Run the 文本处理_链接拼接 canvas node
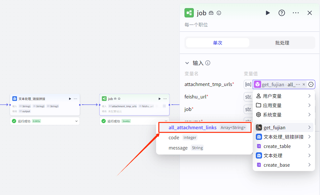Screen dimensions: 320x195 click(x=70, y=99)
